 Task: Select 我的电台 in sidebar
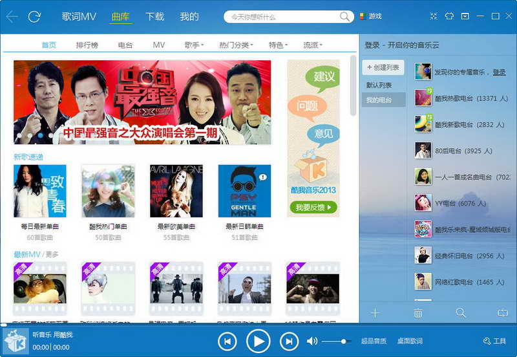point(383,100)
